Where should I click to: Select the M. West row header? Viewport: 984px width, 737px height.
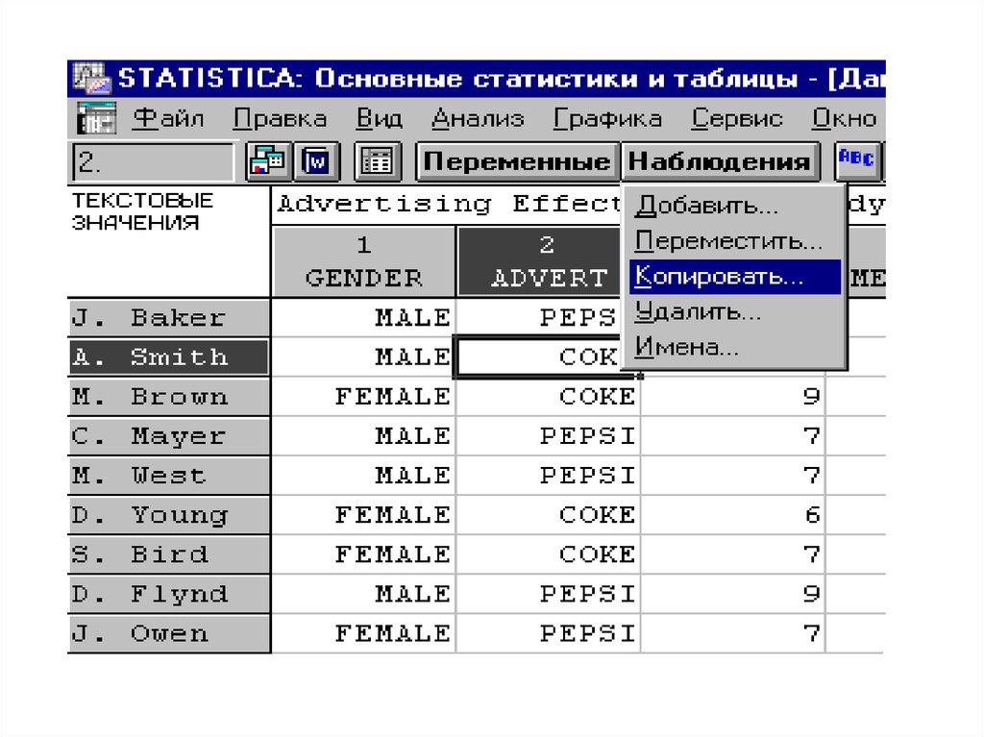coord(169,476)
